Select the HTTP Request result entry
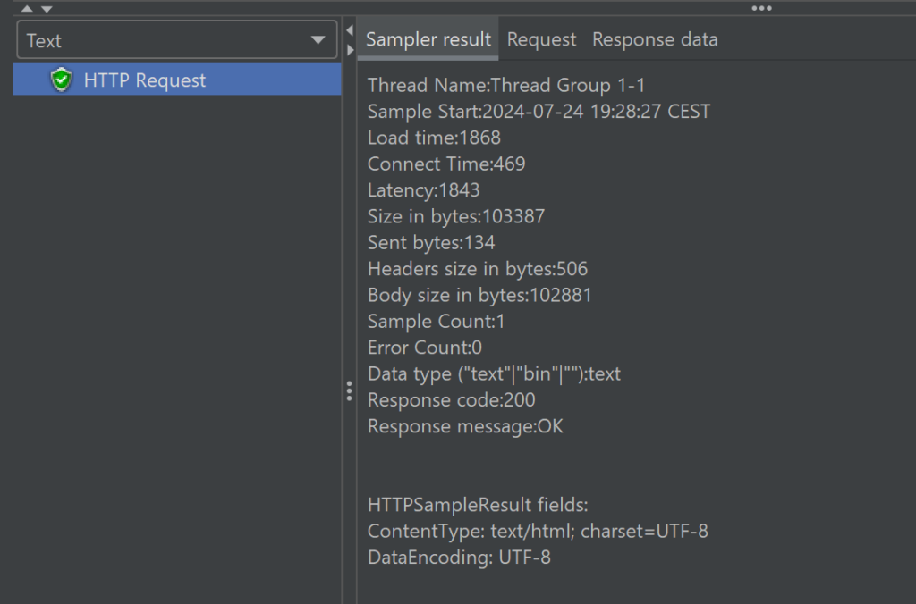The width and height of the screenshot is (916, 604). pyautogui.click(x=145, y=80)
